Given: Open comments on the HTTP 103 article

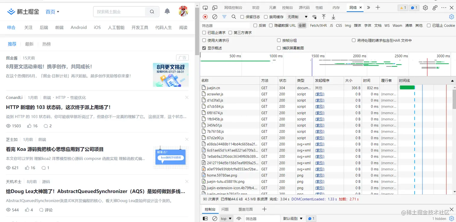Looking at the screenshot, I should pos(48,126).
